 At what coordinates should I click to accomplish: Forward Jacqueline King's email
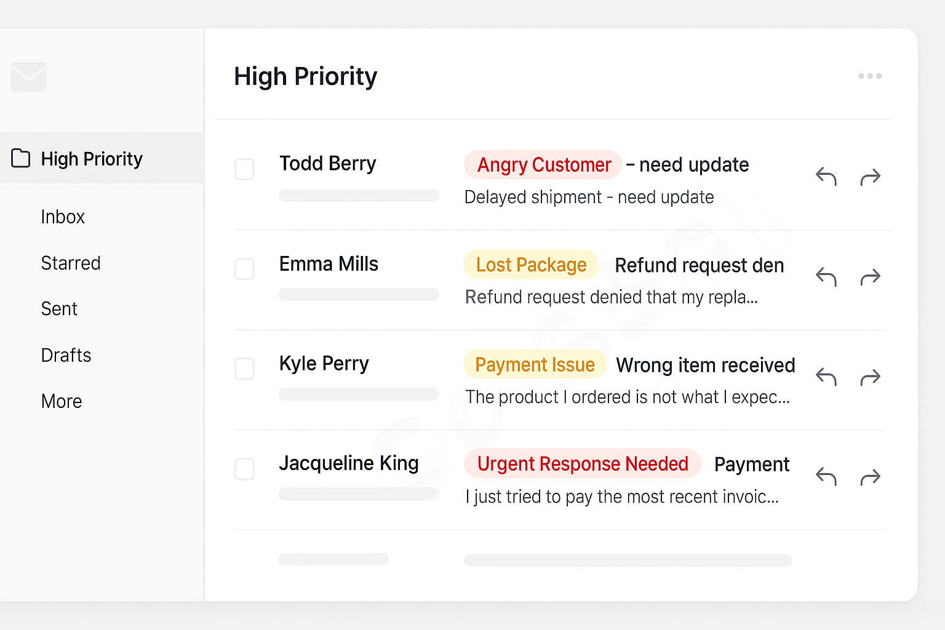[x=871, y=476]
